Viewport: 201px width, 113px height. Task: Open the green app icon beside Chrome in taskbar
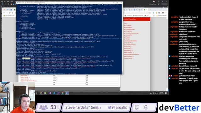(x=45, y=93)
